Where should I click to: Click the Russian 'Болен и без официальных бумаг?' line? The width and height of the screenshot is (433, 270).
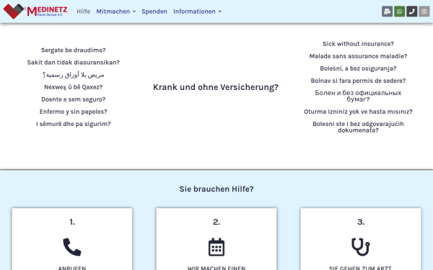coord(358,96)
